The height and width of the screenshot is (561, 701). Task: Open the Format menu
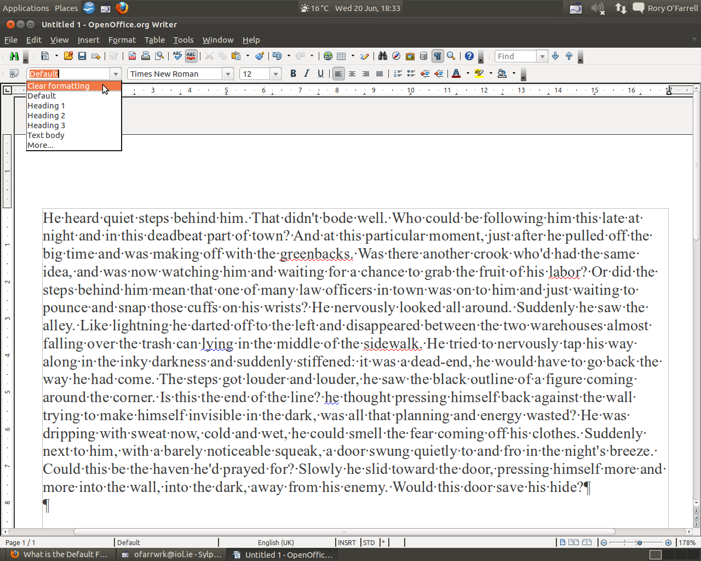[x=122, y=39]
